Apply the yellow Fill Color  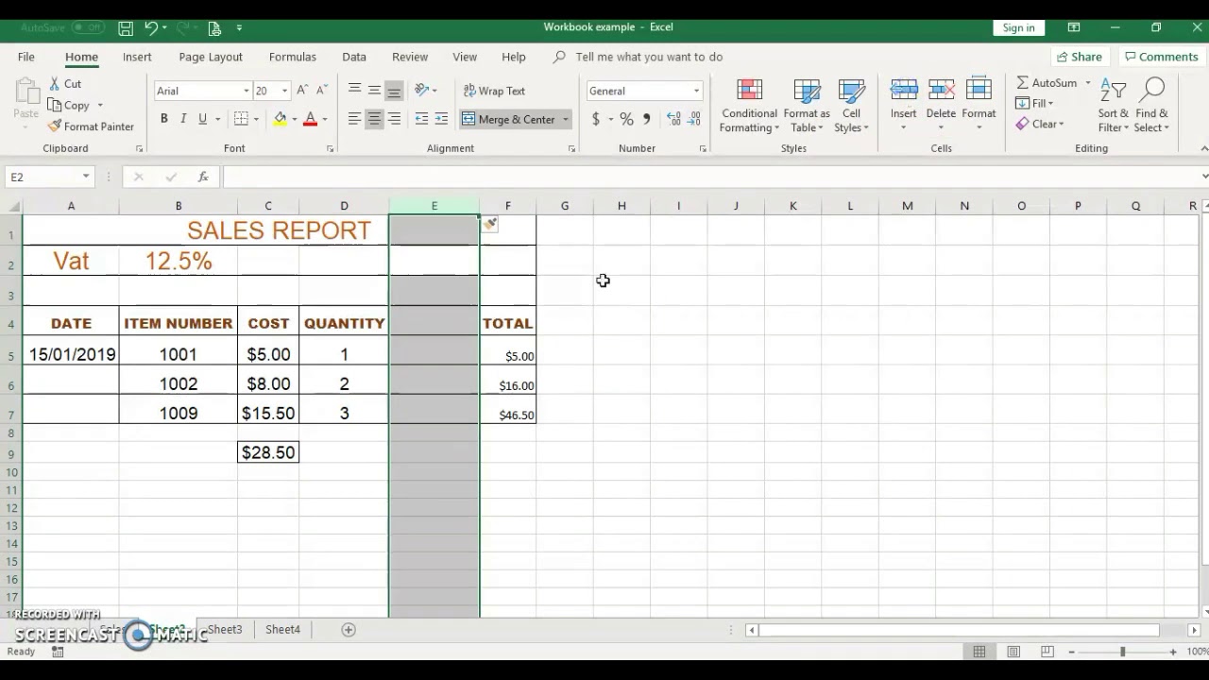[x=281, y=119]
